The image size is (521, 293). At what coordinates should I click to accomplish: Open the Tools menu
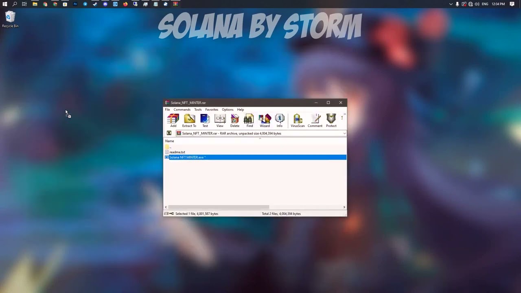tap(198, 109)
